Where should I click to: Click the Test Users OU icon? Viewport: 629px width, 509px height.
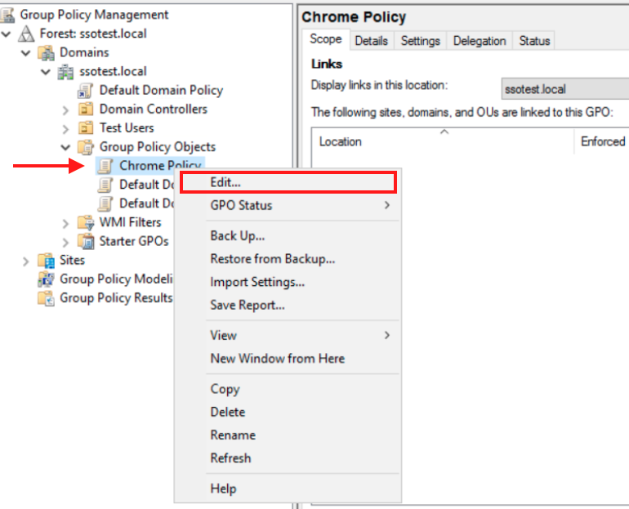(85, 128)
